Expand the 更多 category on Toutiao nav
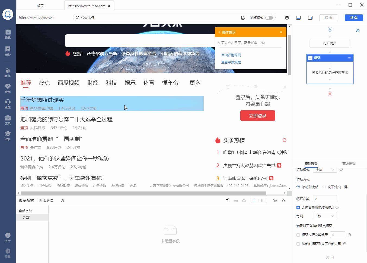The width and height of the screenshot is (367, 263). tap(195, 83)
